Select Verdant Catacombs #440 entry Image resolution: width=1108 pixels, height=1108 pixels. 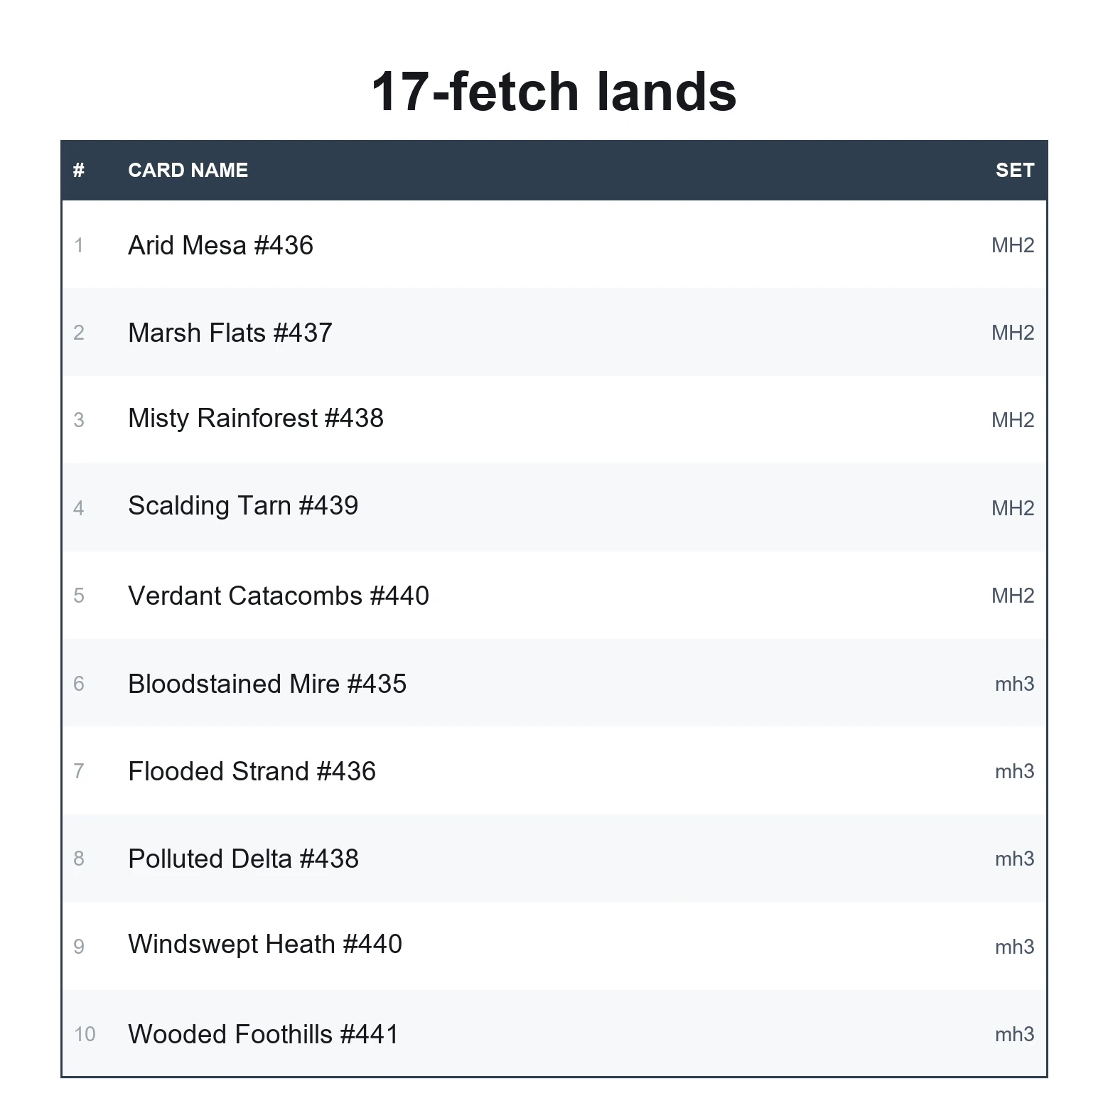click(554, 595)
